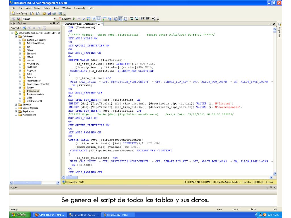This screenshot has width=291, height=218.
Task: Click the Database Engine Query icon
Action: (32, 13)
